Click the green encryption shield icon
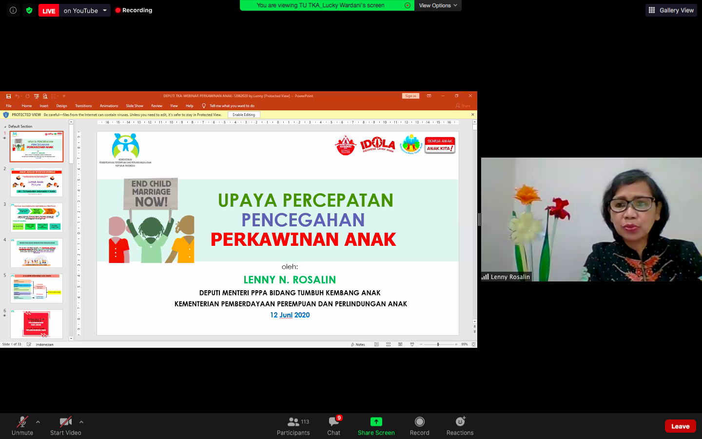 (29, 10)
